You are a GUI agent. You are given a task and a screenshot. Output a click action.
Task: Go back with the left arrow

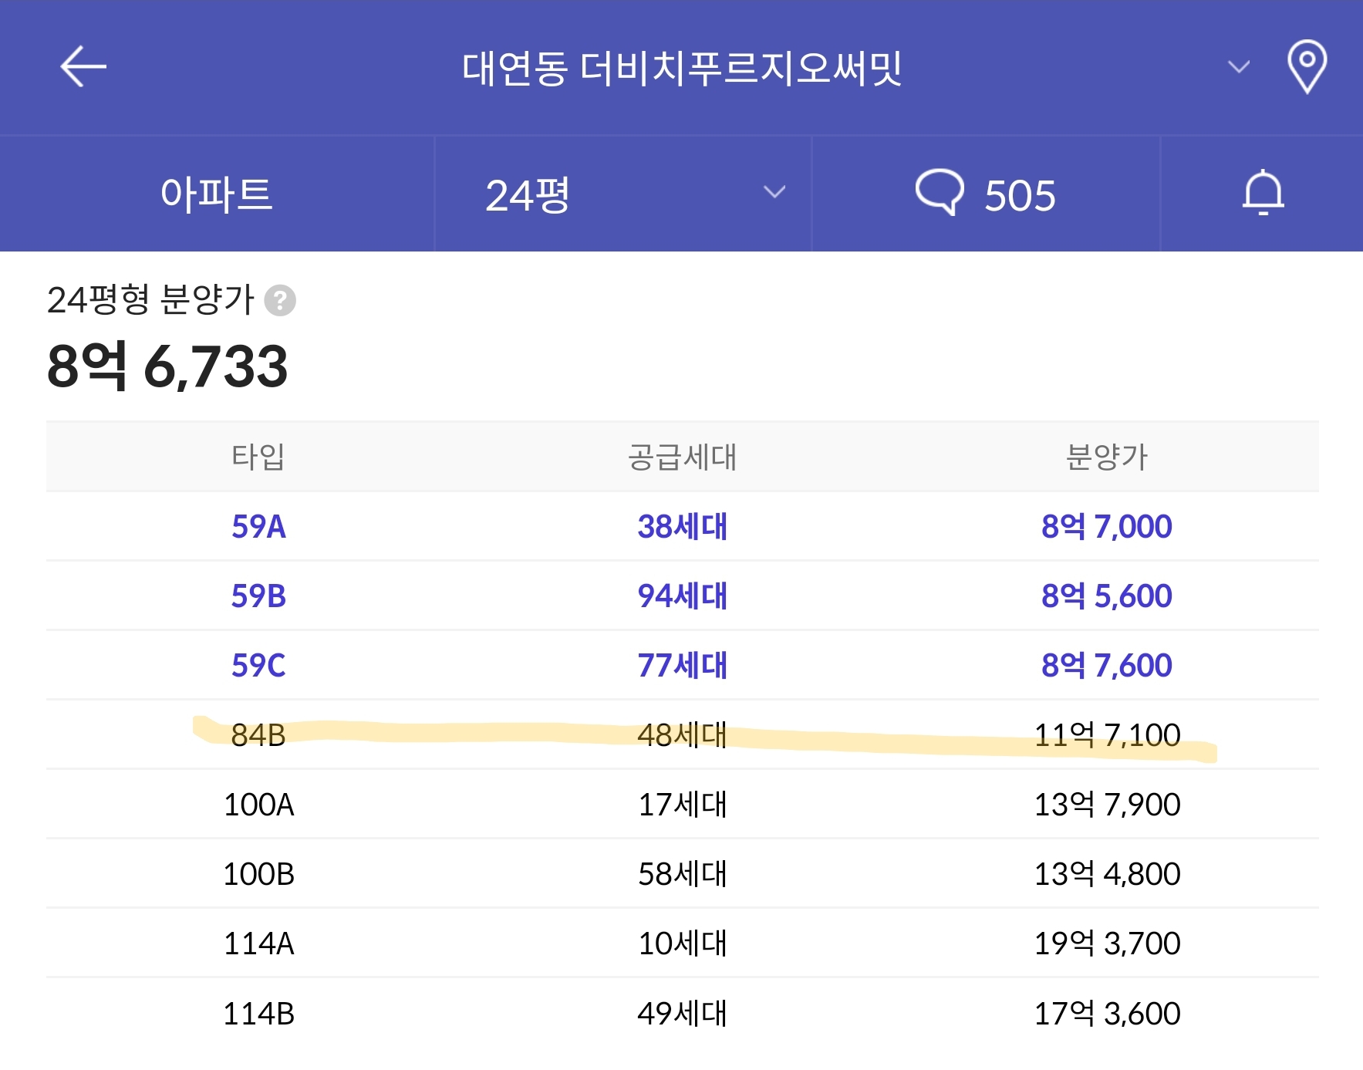pyautogui.click(x=83, y=66)
